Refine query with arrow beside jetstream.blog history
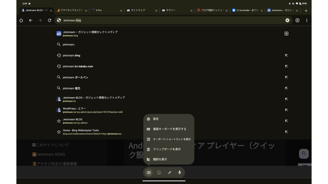Image resolution: width=328 pixels, height=184 pixels. click(x=286, y=55)
